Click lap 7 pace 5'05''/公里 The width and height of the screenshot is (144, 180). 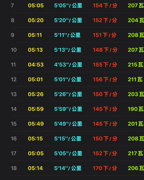pyautogui.click(x=68, y=5)
